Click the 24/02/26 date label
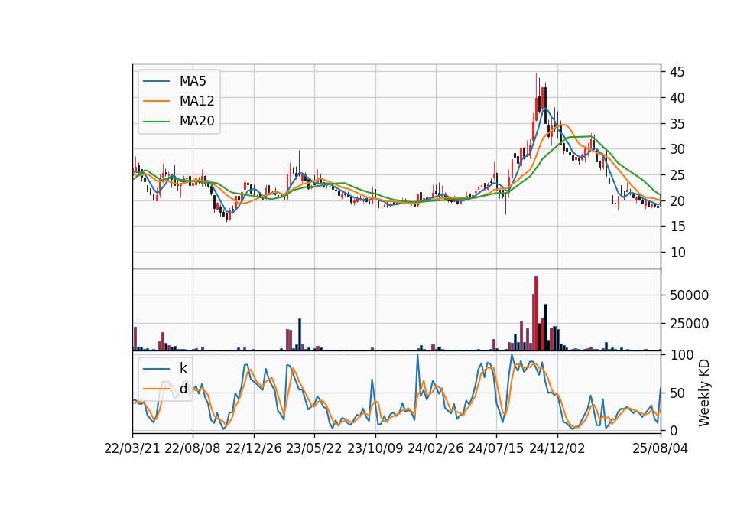734x528 pixels. pyautogui.click(x=436, y=448)
